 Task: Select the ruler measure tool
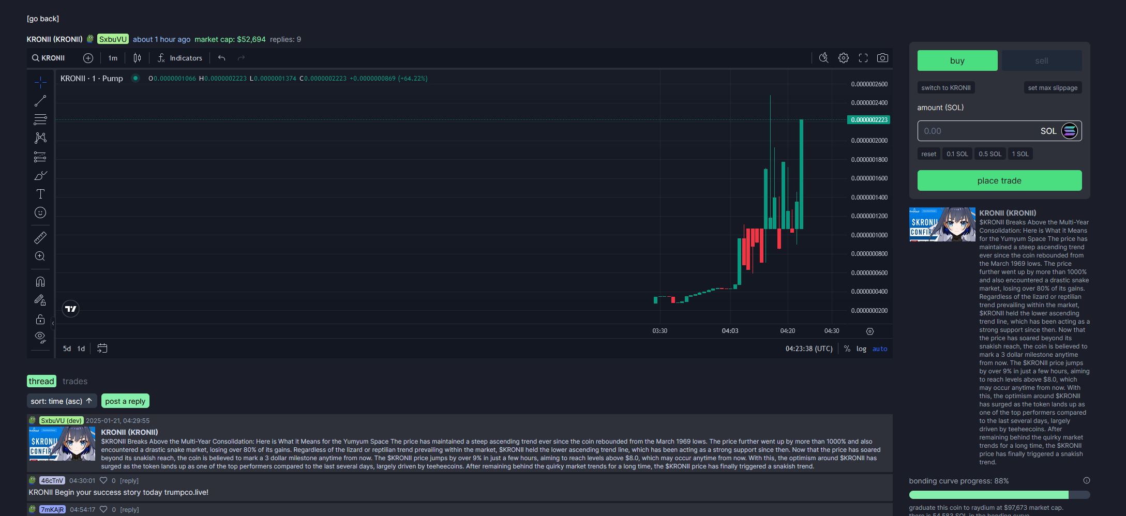(40, 238)
